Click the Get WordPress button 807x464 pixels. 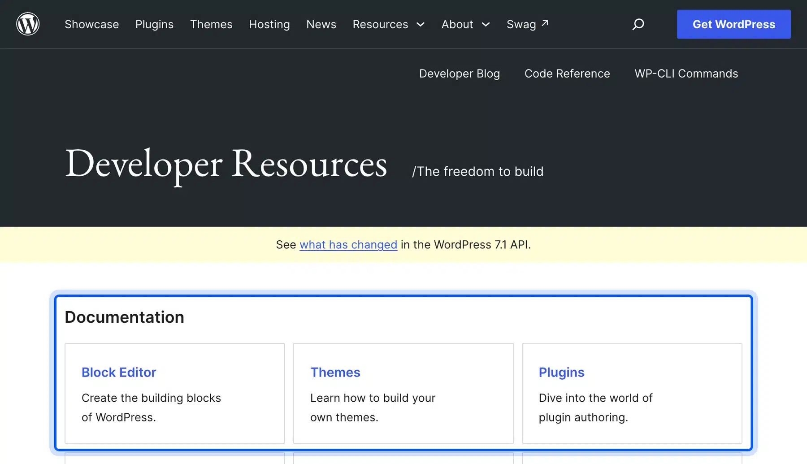(733, 24)
